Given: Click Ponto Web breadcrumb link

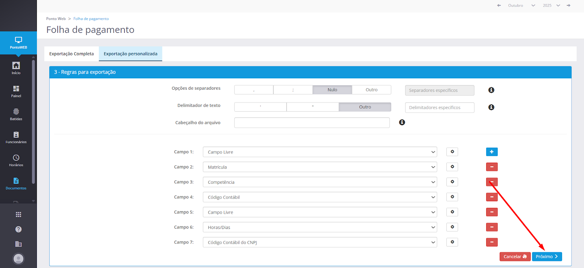Looking at the screenshot, I should click(56, 19).
